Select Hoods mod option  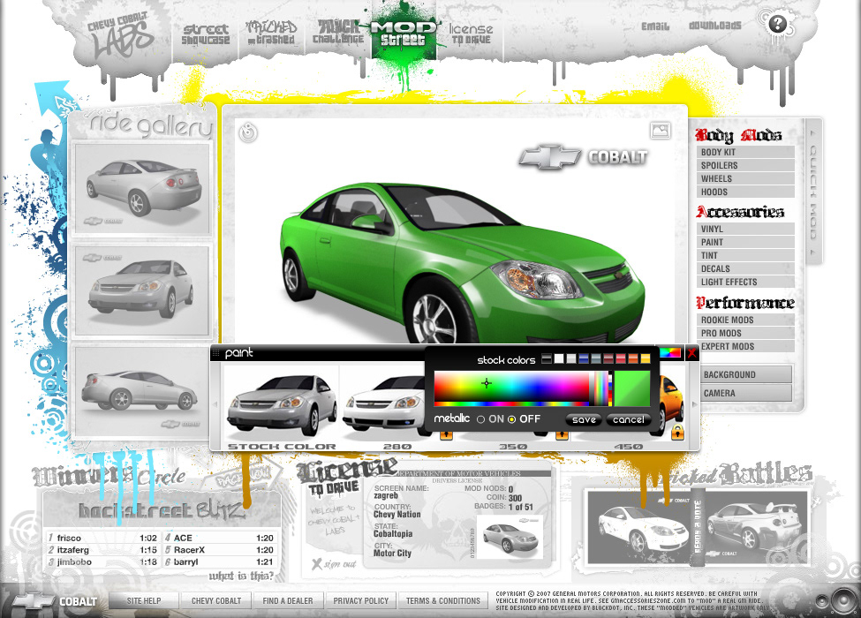[745, 192]
